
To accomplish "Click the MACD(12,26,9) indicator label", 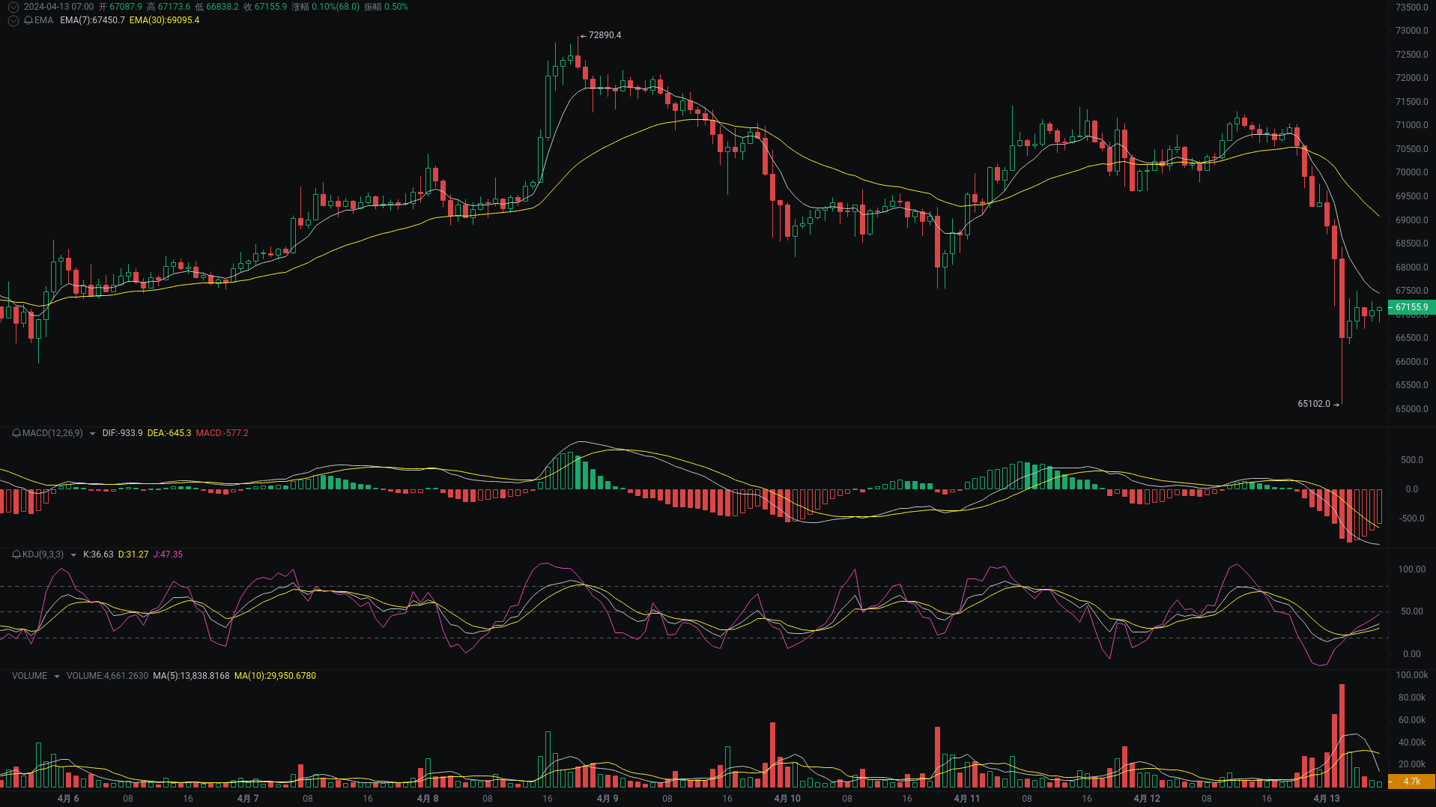I will click(x=52, y=433).
